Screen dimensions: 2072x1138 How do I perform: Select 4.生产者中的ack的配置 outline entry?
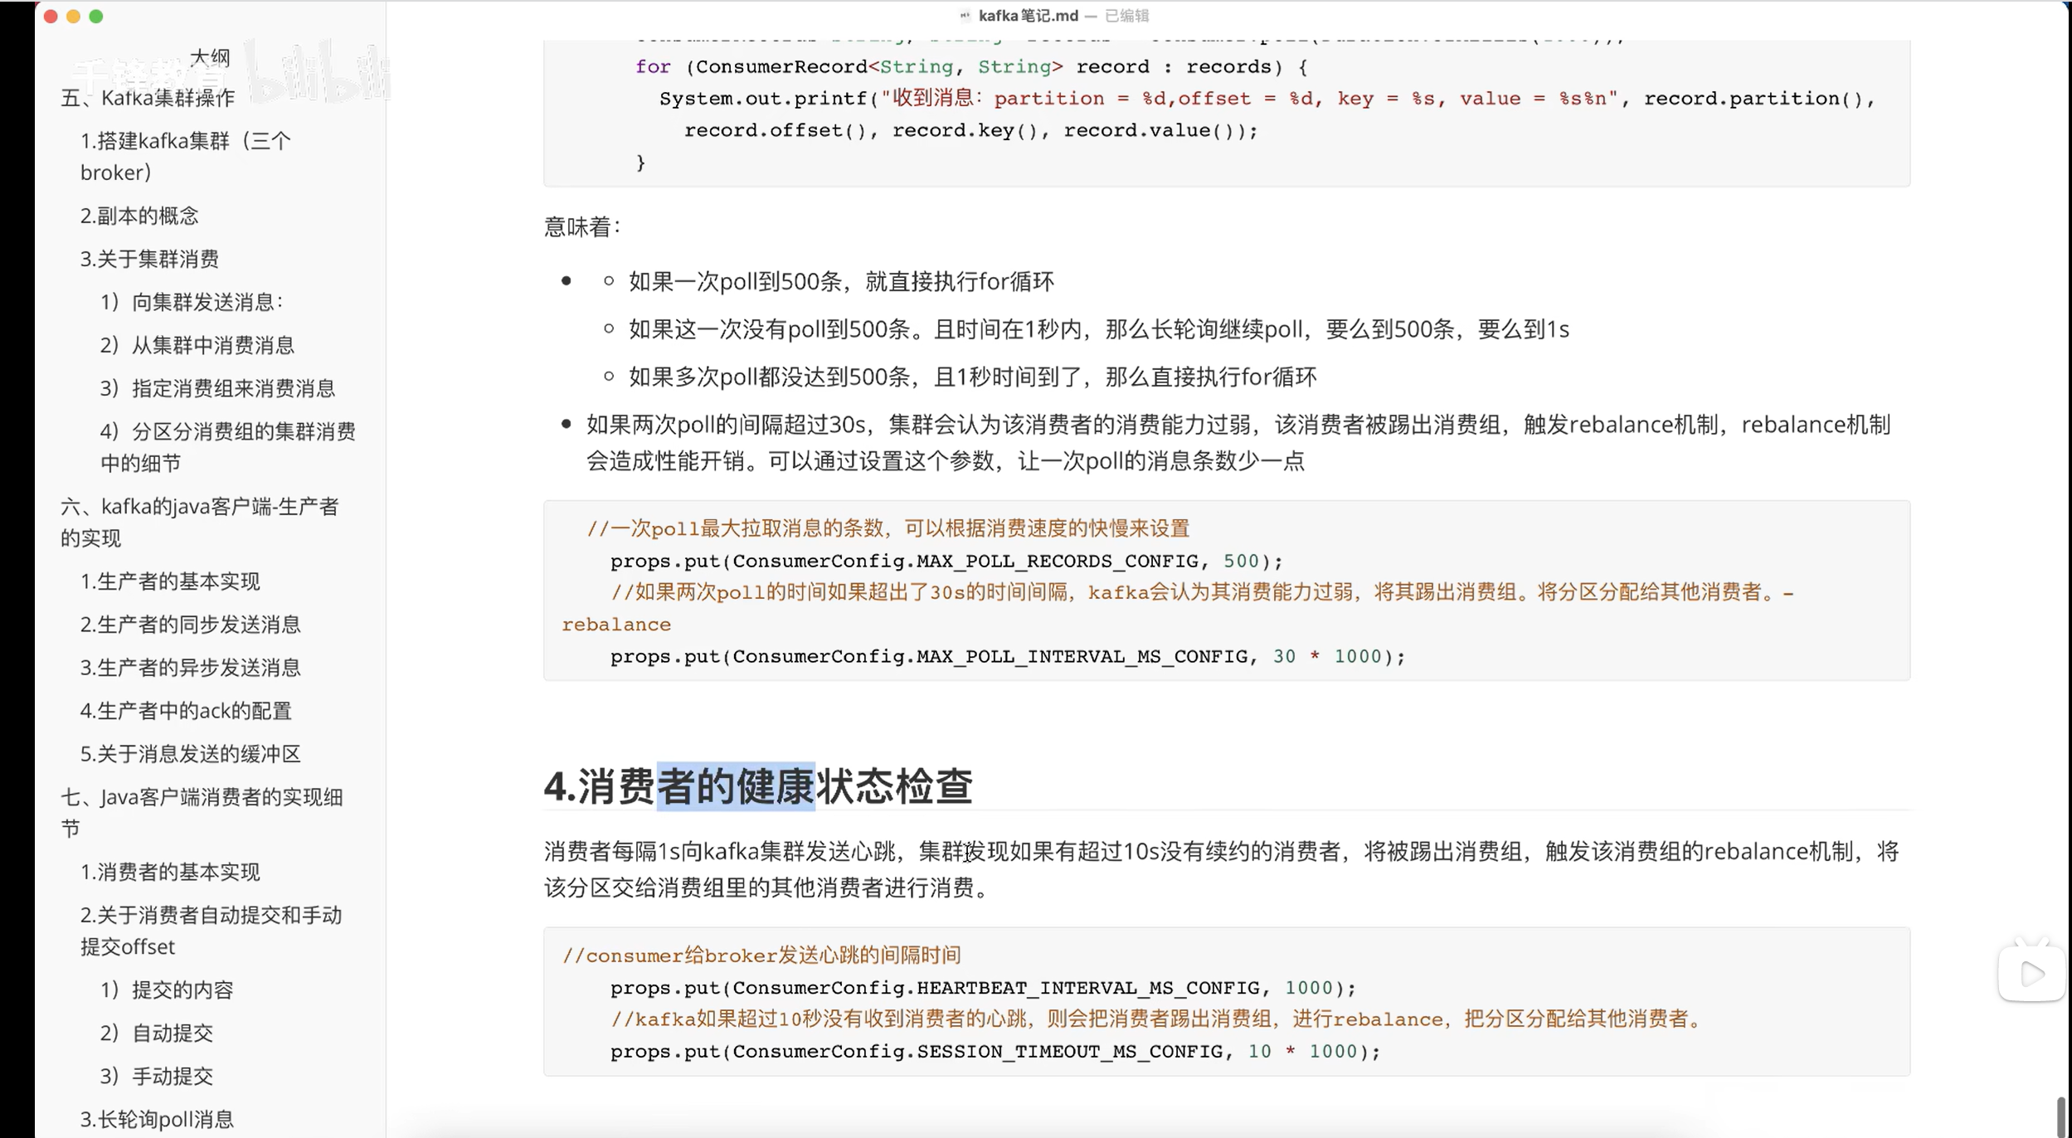coord(187,711)
